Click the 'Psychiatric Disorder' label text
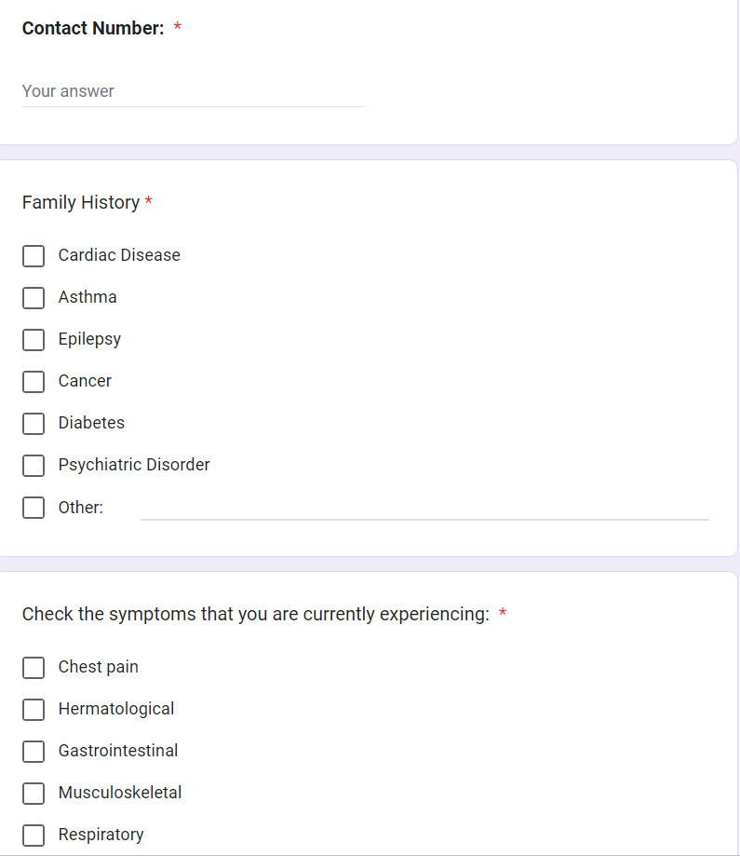This screenshot has width=740, height=856. 134,465
